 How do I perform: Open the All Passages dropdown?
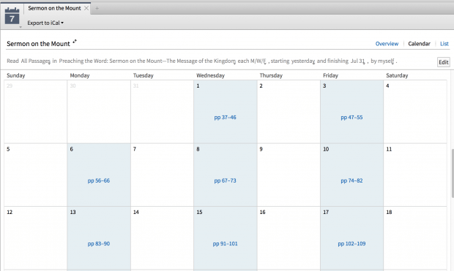coord(36,61)
